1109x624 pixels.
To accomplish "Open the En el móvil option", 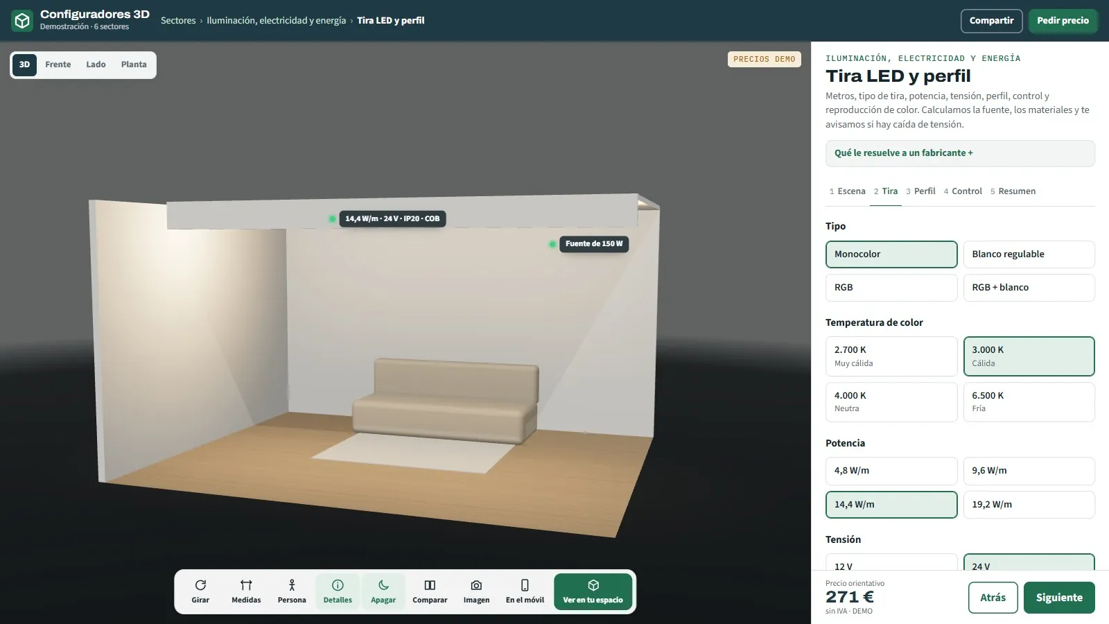I will point(525,591).
